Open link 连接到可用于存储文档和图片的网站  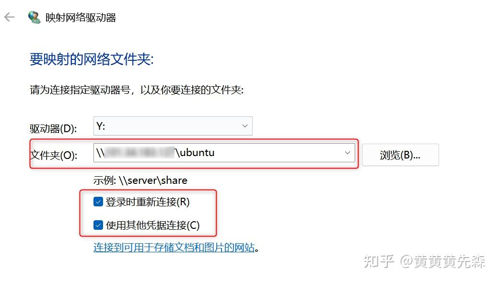174,248
